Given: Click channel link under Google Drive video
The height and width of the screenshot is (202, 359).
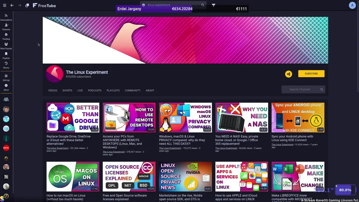Looking at the screenshot, I should click(x=57, y=148).
